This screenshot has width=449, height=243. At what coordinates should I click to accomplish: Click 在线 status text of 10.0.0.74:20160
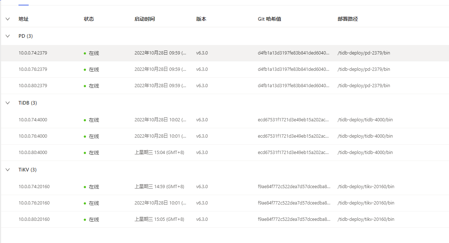[x=94, y=187]
